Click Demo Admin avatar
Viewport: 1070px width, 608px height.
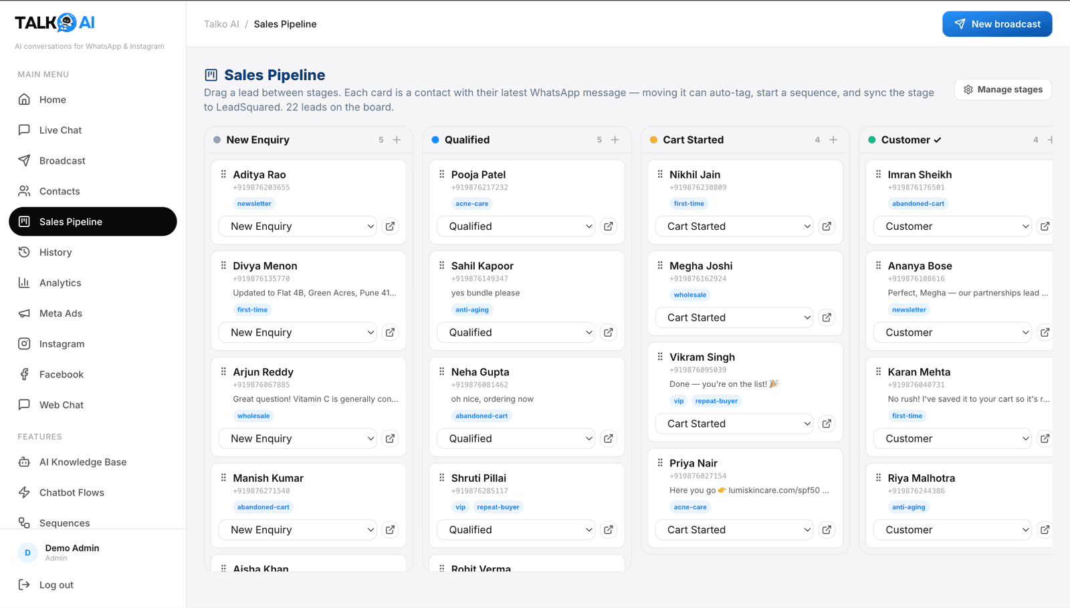[x=27, y=553]
